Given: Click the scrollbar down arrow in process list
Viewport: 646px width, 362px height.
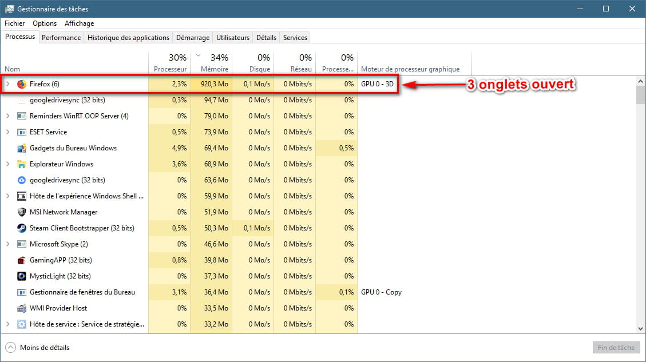Looking at the screenshot, I should [x=640, y=329].
